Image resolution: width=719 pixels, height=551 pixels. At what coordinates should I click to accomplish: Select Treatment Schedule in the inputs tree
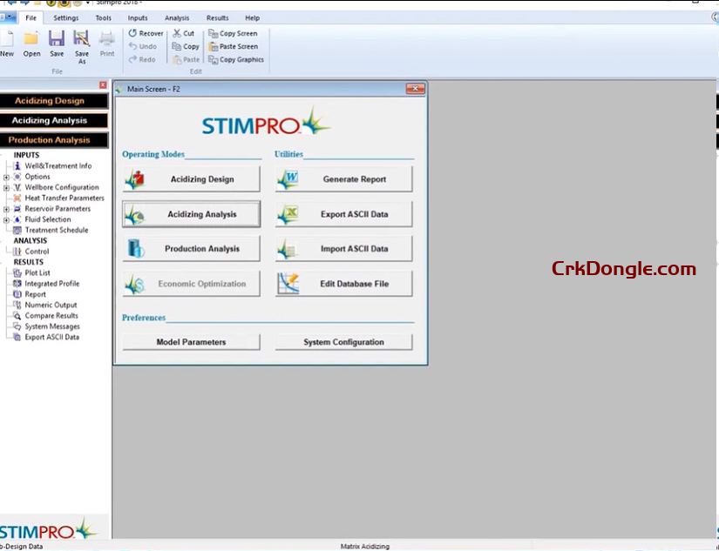point(56,231)
